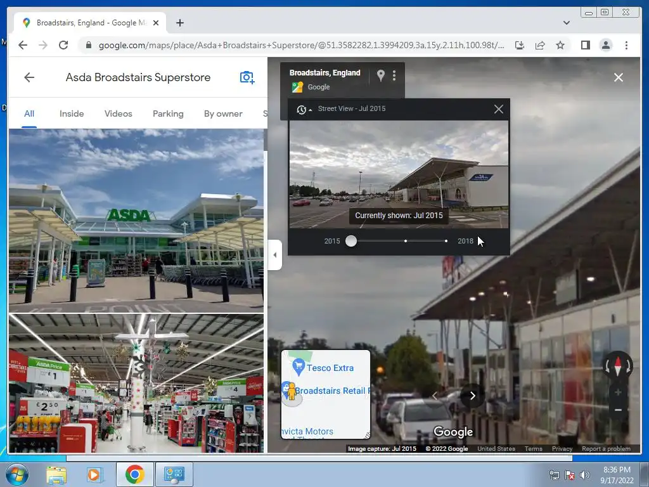Click the Chrome forward navigation arrow
The width and height of the screenshot is (649, 487).
click(x=43, y=45)
